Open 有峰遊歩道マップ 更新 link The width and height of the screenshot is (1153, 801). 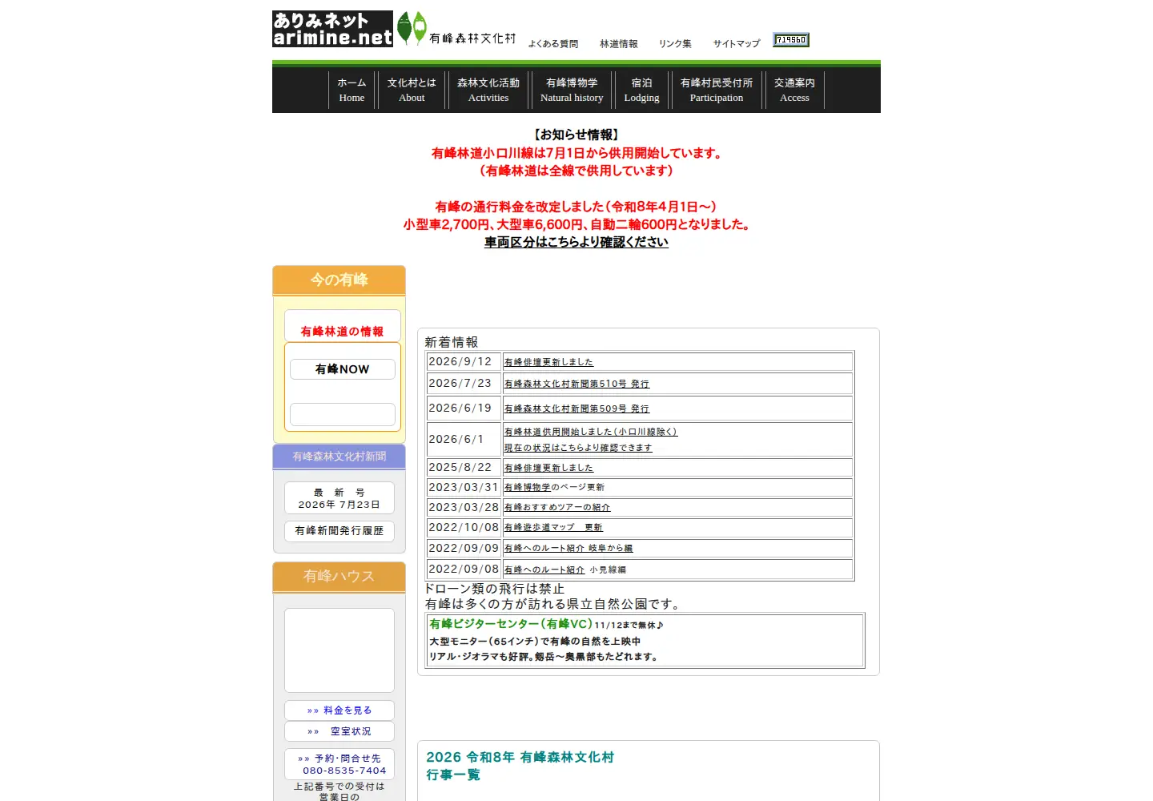pos(553,527)
